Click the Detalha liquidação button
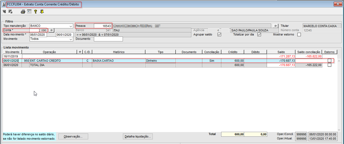Image resolution: width=344 pixels, height=144 pixels. pyautogui.click(x=138, y=136)
